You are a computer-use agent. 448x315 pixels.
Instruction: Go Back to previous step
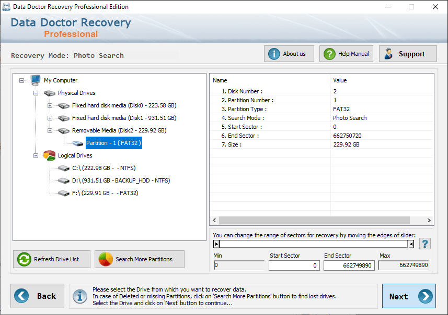pyautogui.click(x=38, y=296)
